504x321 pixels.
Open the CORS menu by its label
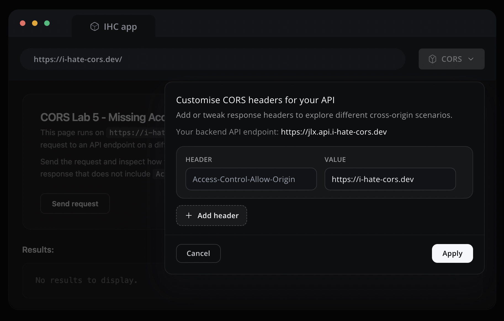pyautogui.click(x=452, y=59)
